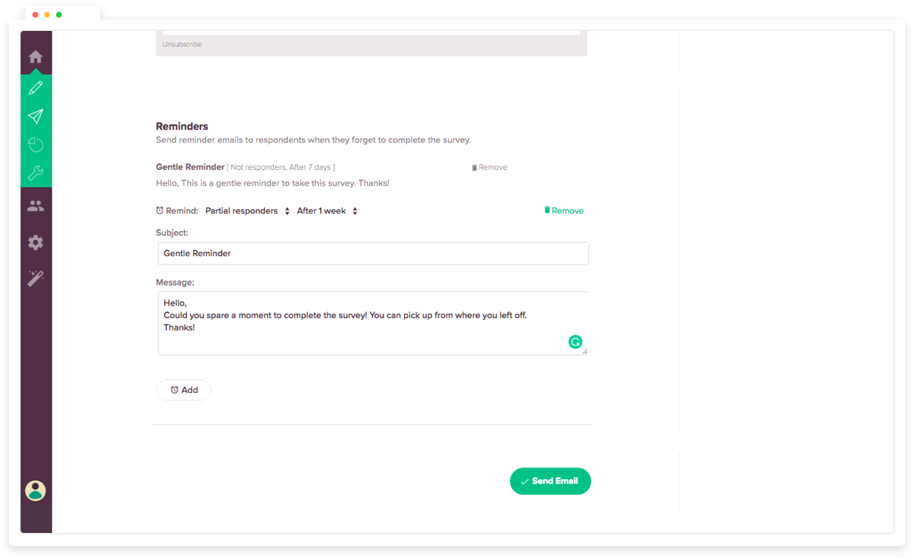This screenshot has width=914, height=558.
Task: Open the profile avatar at sidebar bottom
Action: [35, 490]
